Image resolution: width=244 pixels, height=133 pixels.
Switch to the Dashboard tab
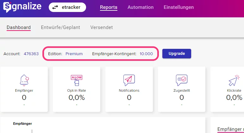[x=19, y=27]
